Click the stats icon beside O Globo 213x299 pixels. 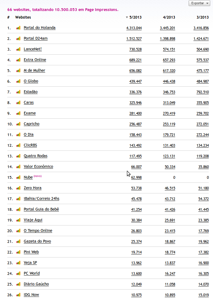[x=18, y=81]
